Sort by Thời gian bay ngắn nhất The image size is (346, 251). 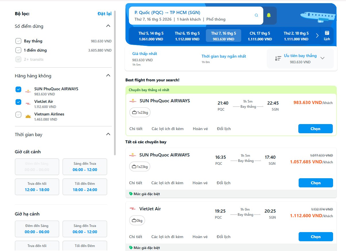[224, 56]
